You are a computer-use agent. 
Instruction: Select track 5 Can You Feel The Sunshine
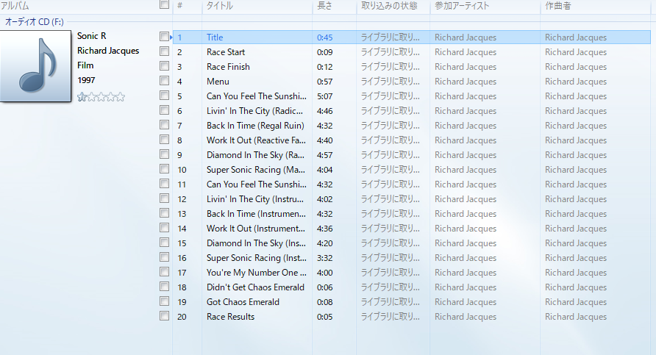point(257,96)
